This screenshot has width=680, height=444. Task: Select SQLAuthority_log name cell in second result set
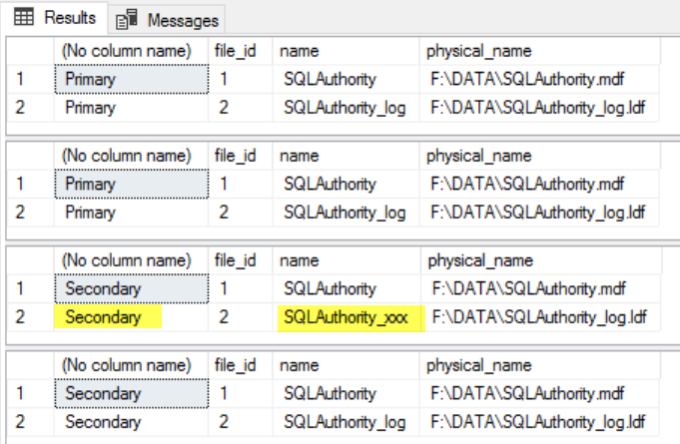[346, 213]
